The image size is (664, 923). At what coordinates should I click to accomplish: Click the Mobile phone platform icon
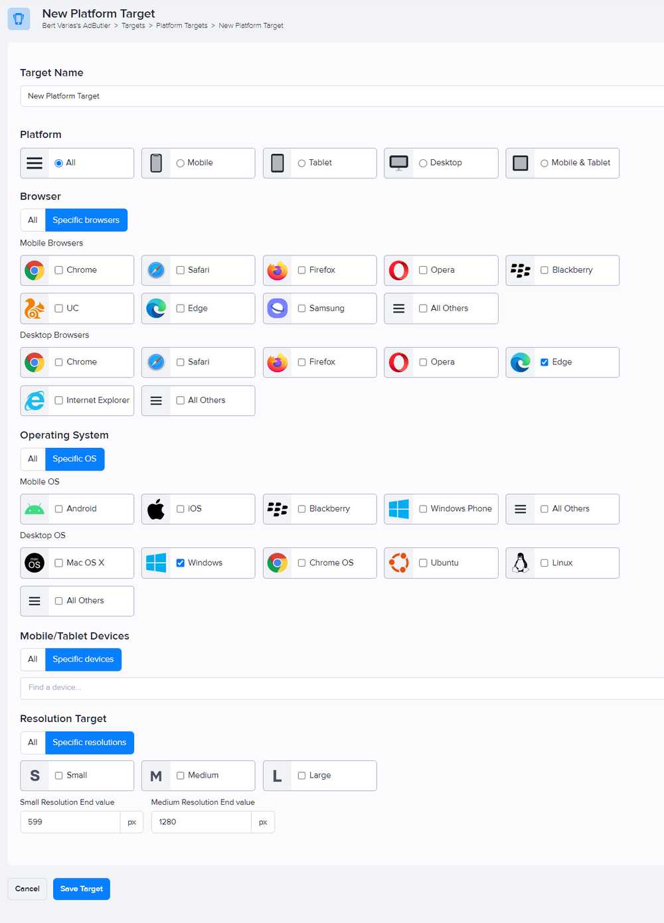156,163
